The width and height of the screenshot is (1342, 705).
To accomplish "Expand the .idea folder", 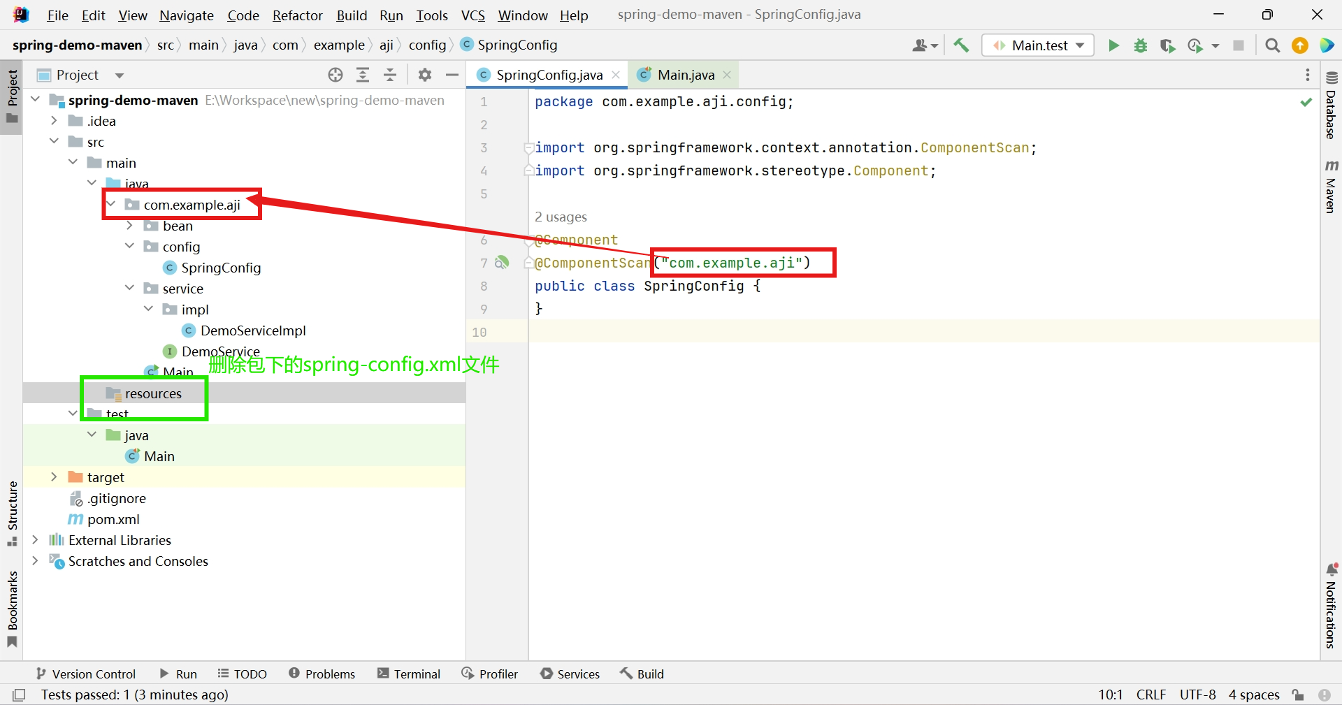I will click(x=54, y=121).
